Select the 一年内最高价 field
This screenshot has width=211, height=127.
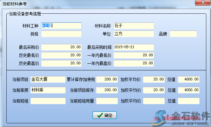point(134,63)
